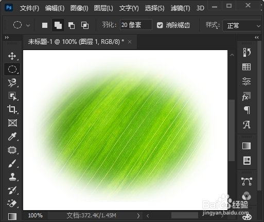This screenshot has height=222, width=264.
Task: Choose New Selection mode button
Action: point(45,25)
